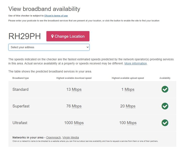This screenshot has height=149, width=181.
Task: Click Mbps abbreviation in Standard upload speed
Action: click(x=129, y=89)
